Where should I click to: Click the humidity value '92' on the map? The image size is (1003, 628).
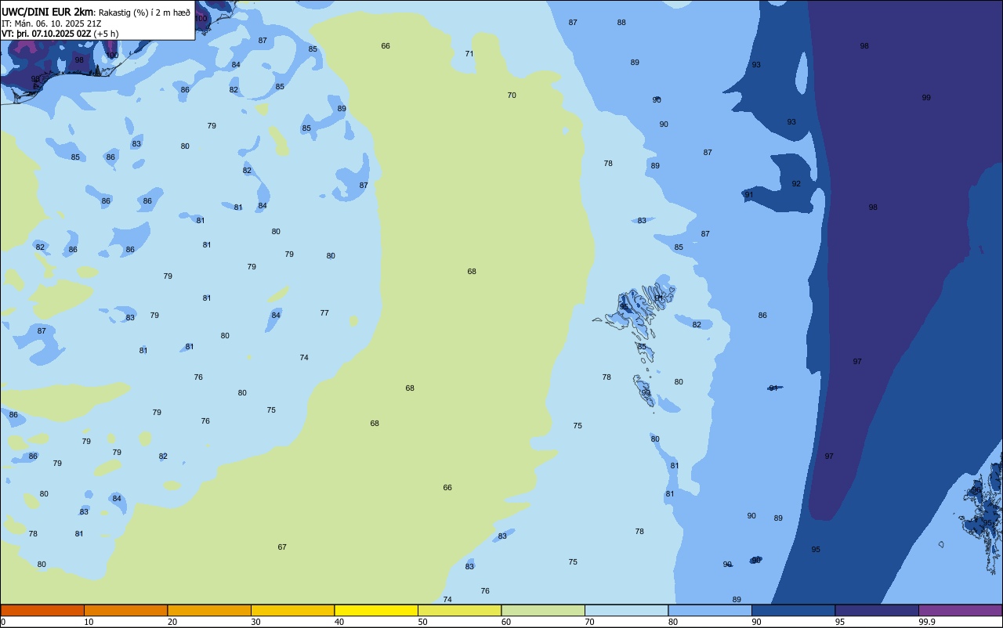point(796,184)
